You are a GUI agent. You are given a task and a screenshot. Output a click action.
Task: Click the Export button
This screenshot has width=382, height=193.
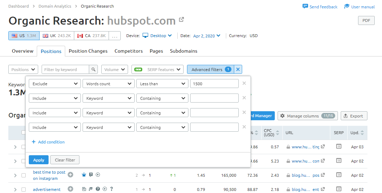point(354,116)
